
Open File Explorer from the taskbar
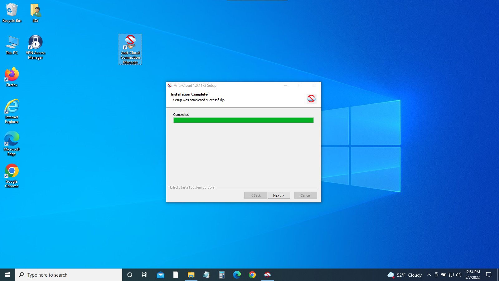pos(191,275)
